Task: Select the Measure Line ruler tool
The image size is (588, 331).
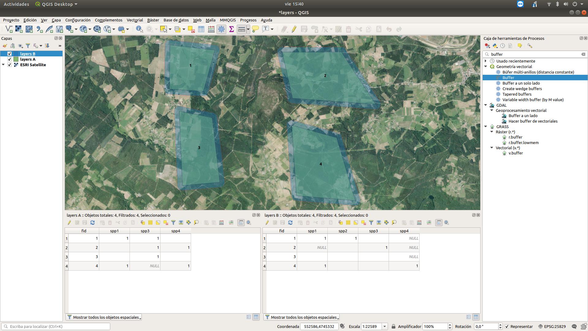Action: [242, 29]
